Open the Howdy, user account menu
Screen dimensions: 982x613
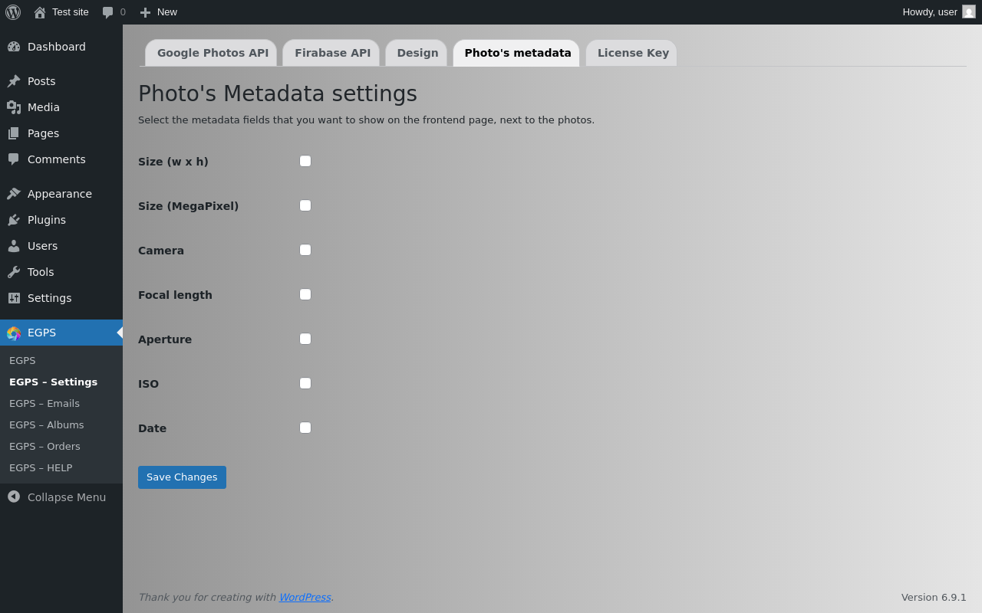pyautogui.click(x=938, y=12)
